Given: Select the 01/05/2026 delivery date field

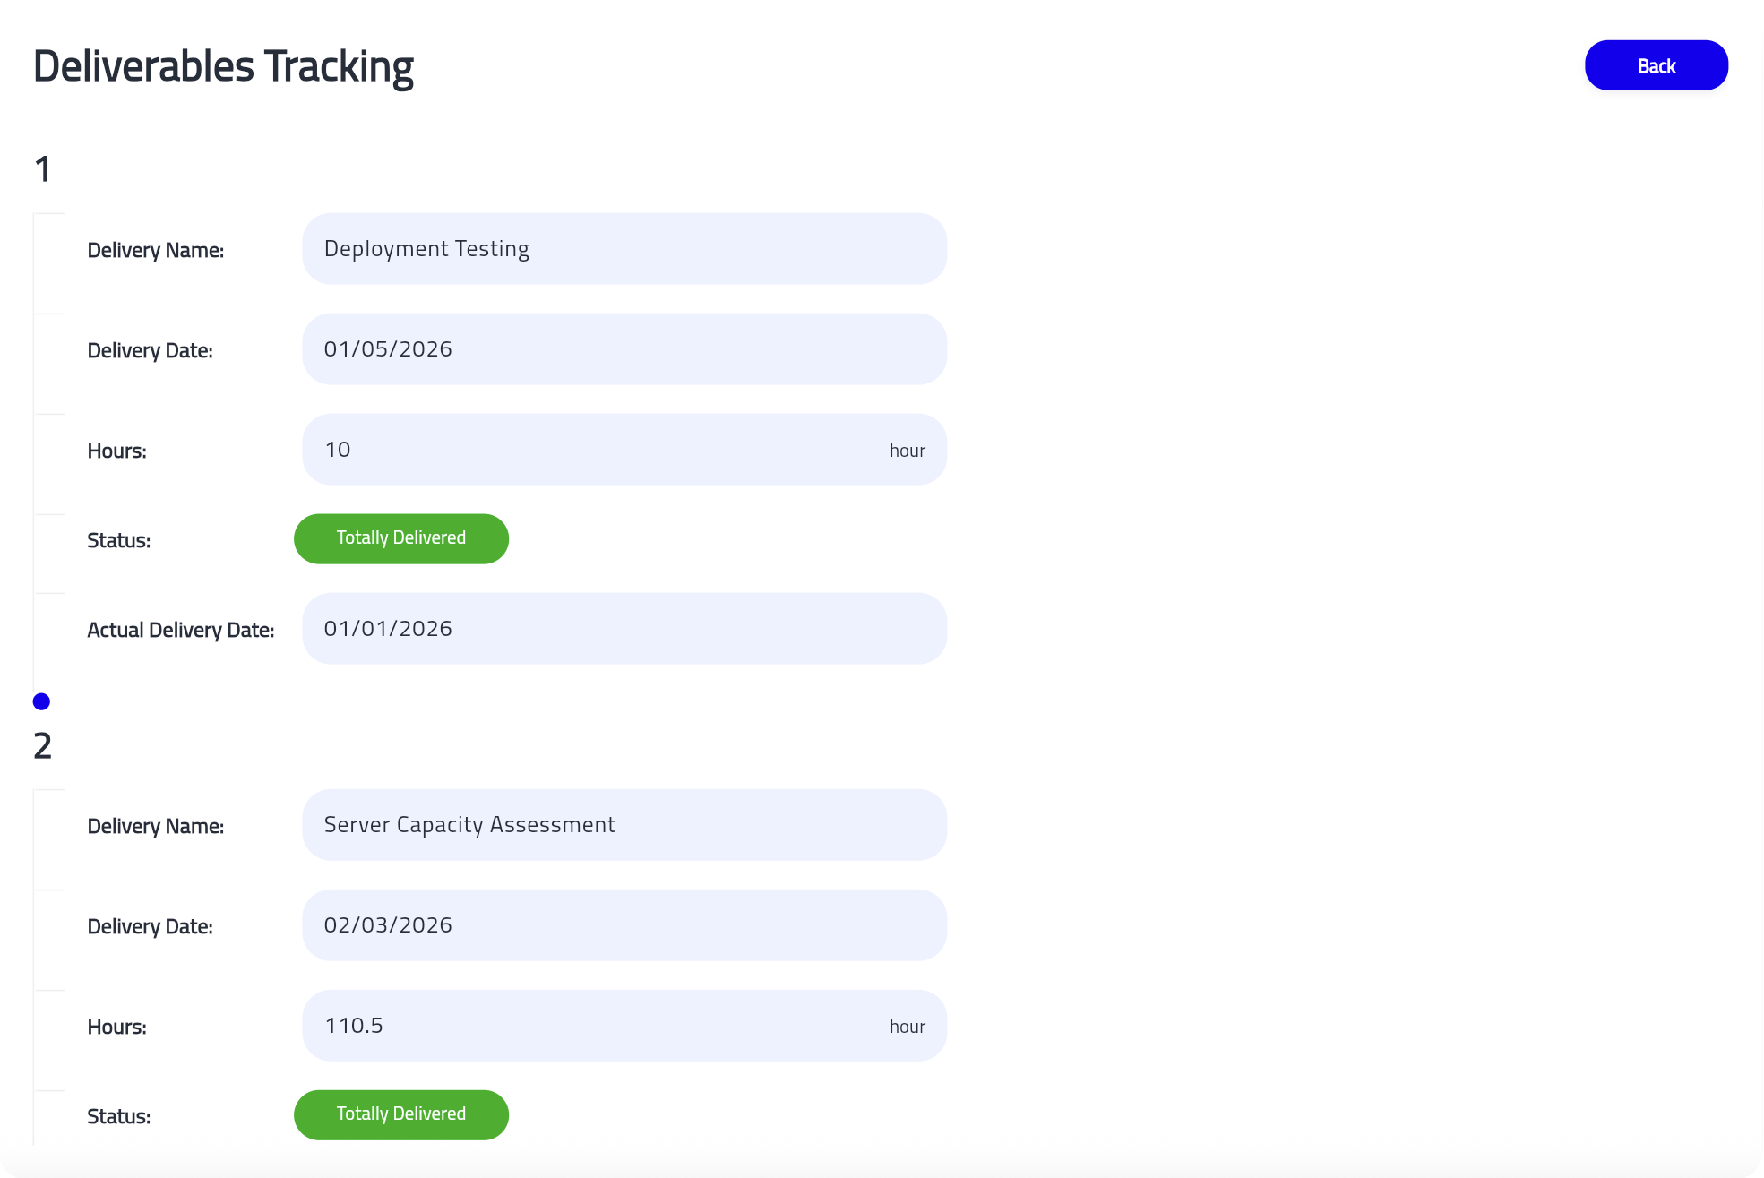Looking at the screenshot, I should (624, 349).
